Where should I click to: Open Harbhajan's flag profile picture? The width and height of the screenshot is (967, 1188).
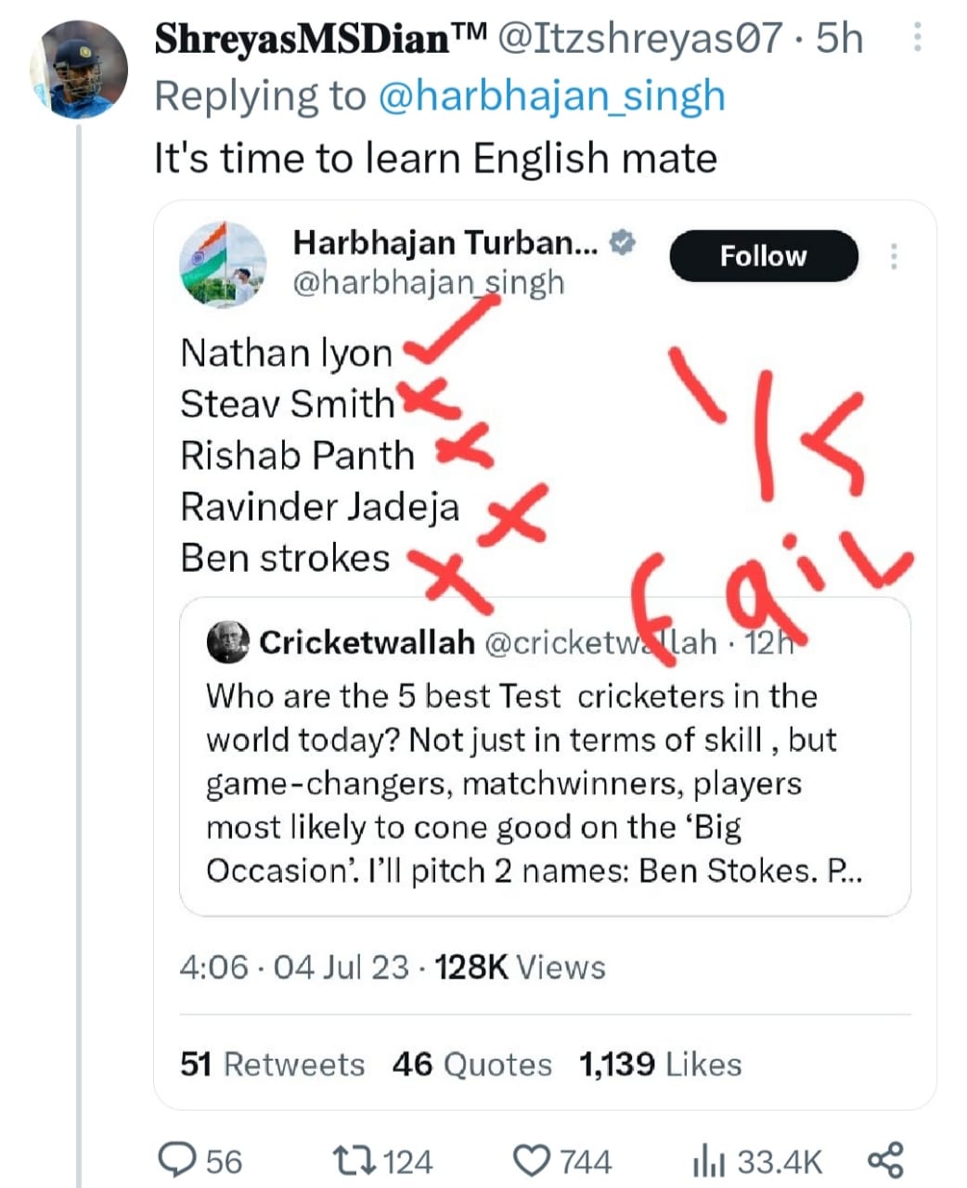click(223, 264)
